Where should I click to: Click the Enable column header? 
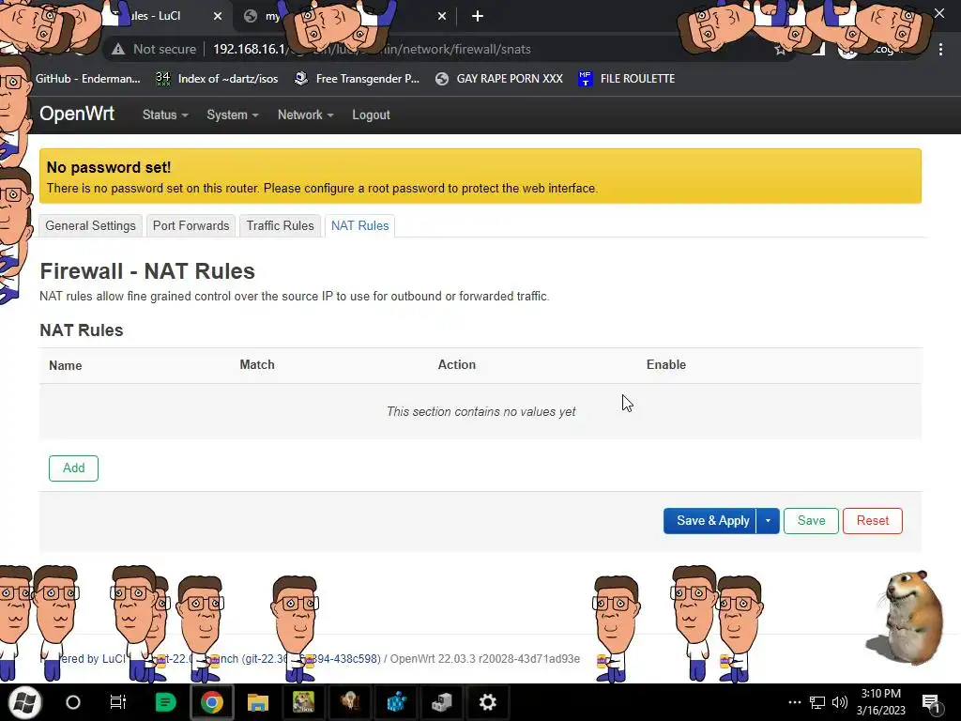666,365
